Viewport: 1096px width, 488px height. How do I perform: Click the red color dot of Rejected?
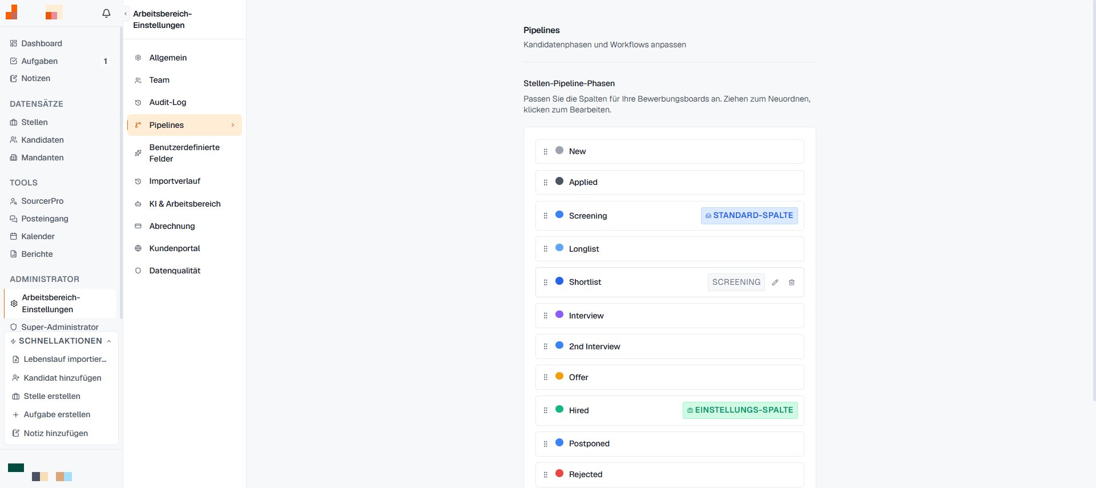coord(559,473)
